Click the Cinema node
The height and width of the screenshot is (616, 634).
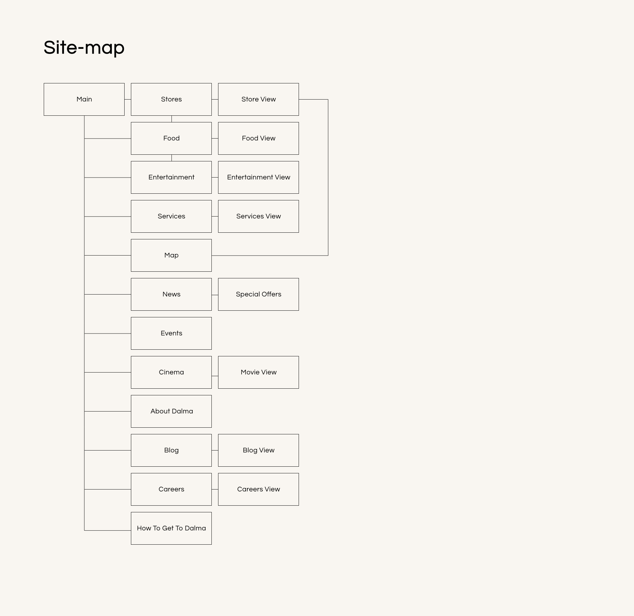[x=171, y=372]
